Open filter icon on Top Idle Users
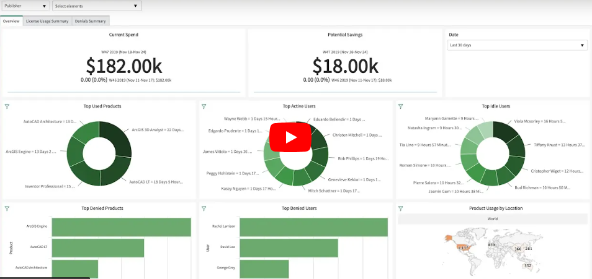 tap(401, 106)
